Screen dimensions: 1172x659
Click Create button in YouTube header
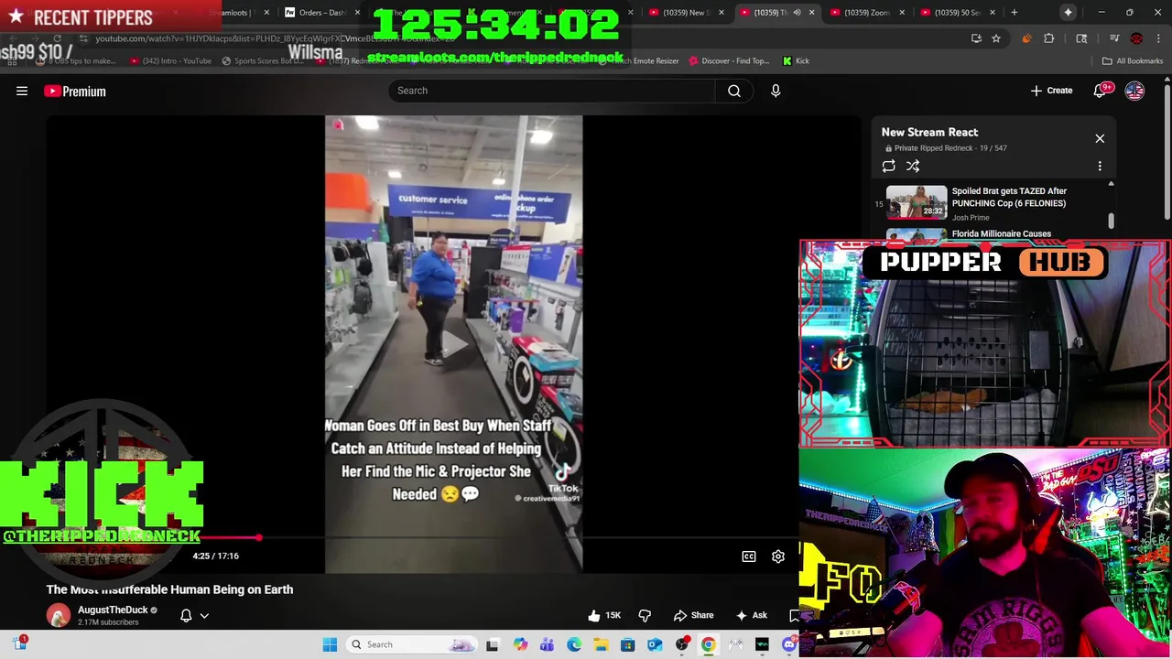tap(1051, 91)
